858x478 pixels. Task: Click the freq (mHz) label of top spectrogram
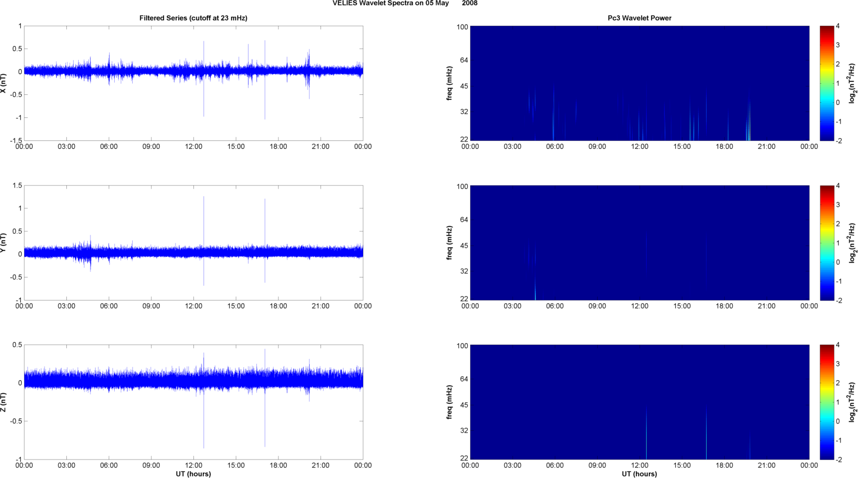[x=450, y=83]
